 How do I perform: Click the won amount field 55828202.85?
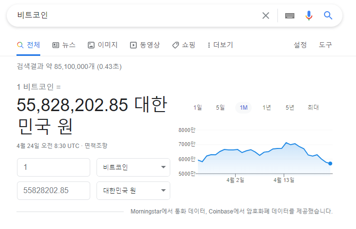(53, 191)
